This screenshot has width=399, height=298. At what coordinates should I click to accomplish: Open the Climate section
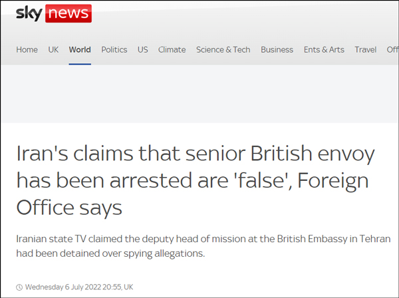click(x=172, y=50)
